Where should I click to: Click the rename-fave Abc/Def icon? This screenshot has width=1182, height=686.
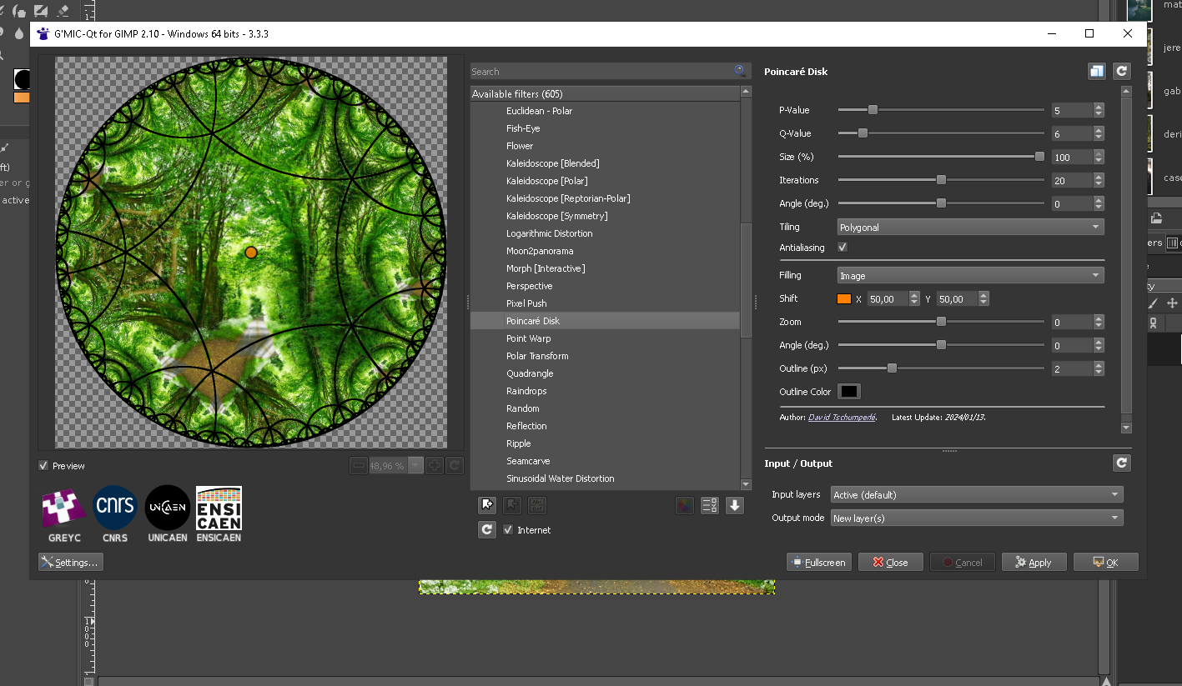point(538,504)
